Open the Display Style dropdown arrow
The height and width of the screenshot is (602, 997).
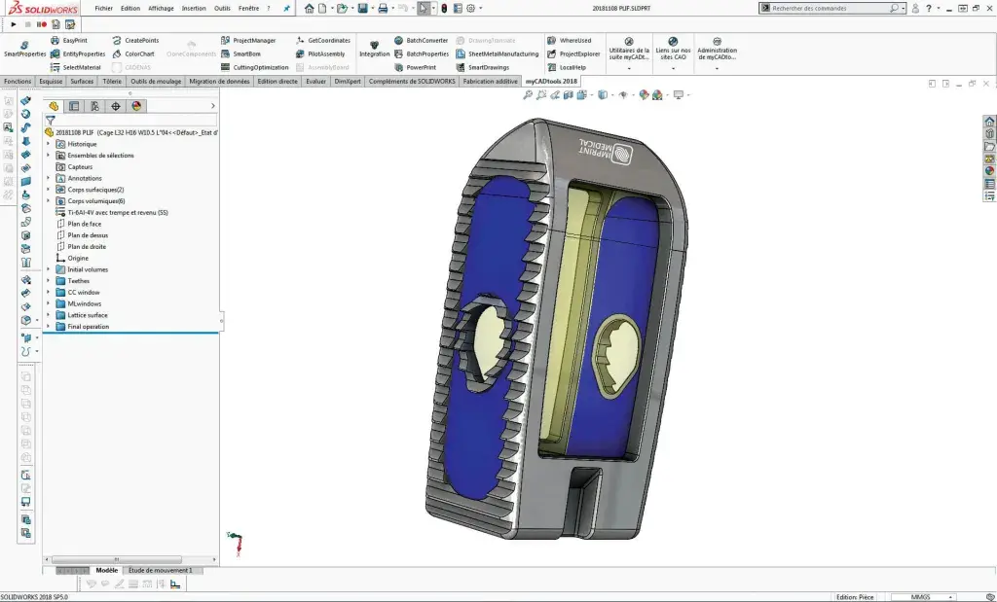612,95
